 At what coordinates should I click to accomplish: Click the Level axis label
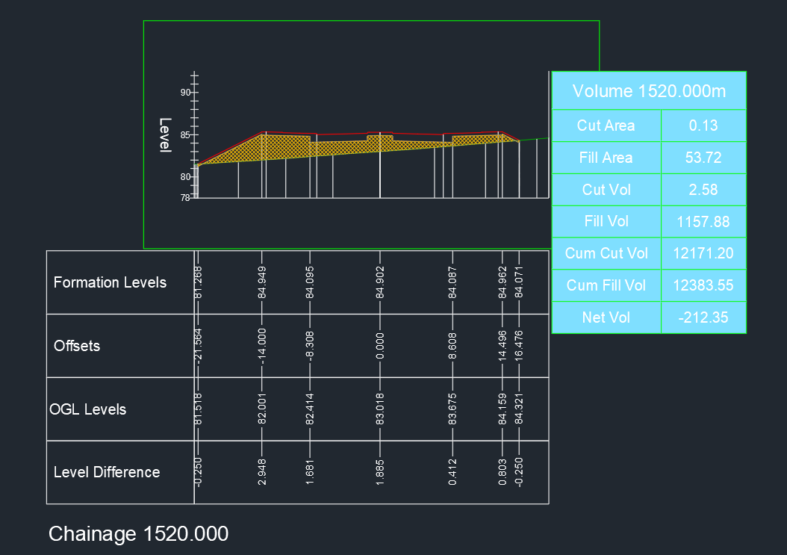point(165,135)
